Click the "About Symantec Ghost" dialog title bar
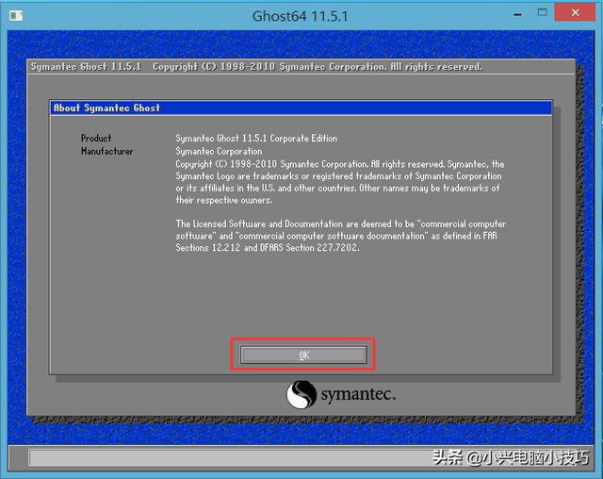 pyautogui.click(x=301, y=107)
